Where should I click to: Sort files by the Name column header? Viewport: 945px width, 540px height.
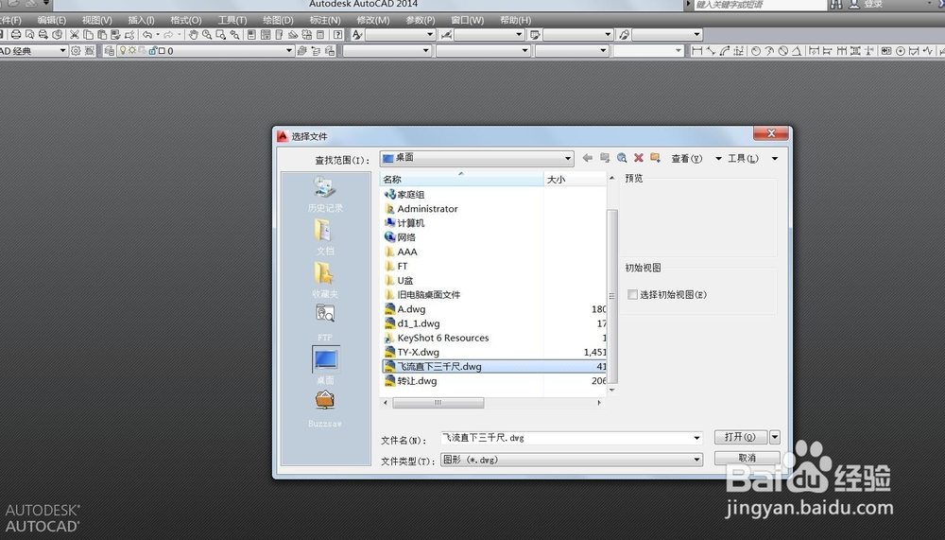click(462, 179)
